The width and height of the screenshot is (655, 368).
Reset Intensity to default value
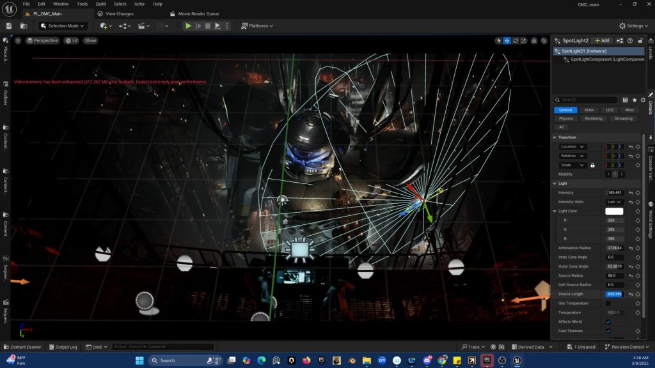pyautogui.click(x=631, y=193)
